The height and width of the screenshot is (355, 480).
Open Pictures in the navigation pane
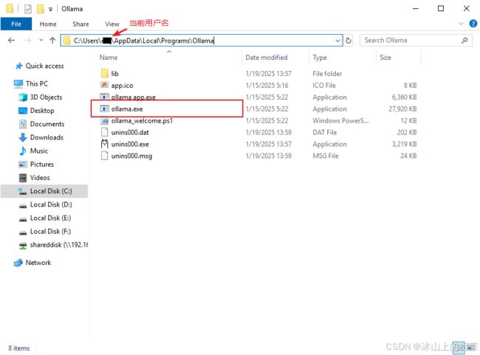tap(41, 165)
